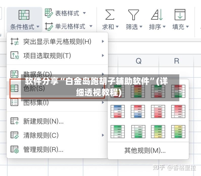Expand the 项目选取规则 submenu arrow
Viewport: 201px width, 176px height.
(103, 55)
